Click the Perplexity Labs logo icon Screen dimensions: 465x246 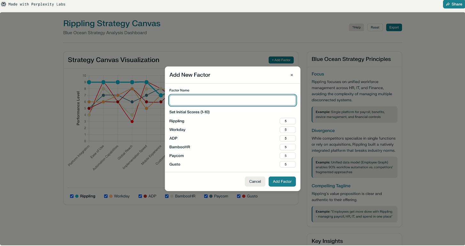[x=4, y=4]
